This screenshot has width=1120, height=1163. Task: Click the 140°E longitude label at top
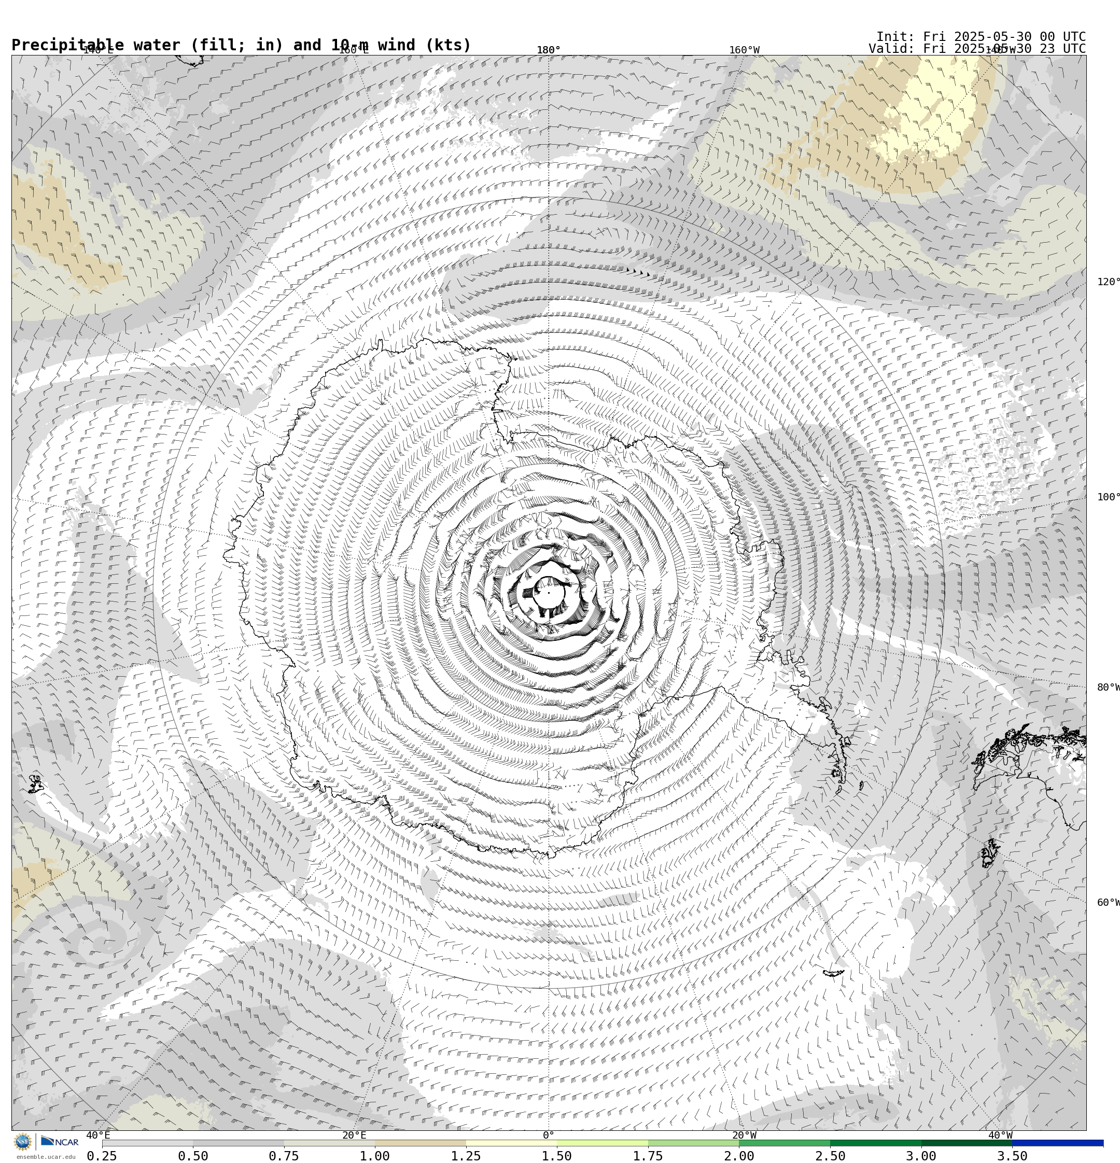tap(98, 50)
